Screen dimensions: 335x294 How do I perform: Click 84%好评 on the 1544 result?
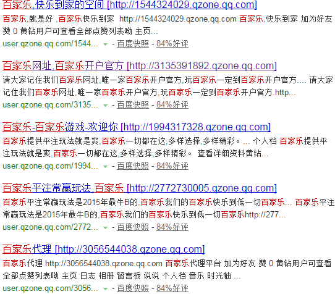172,44
